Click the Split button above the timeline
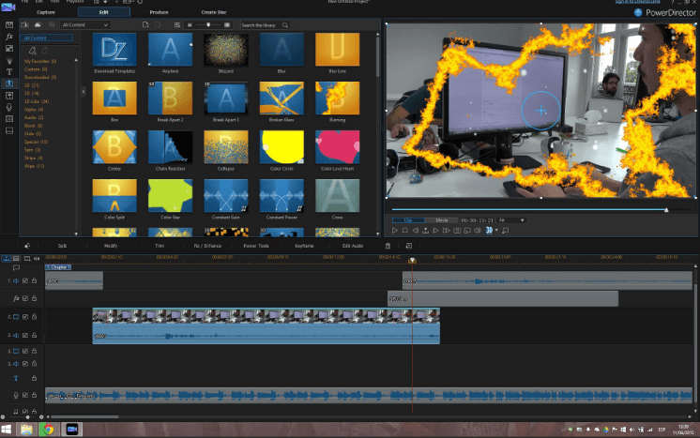The width and height of the screenshot is (700, 438). pos(62,246)
